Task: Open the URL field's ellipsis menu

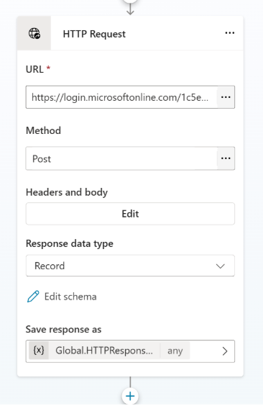Action: pyautogui.click(x=226, y=97)
